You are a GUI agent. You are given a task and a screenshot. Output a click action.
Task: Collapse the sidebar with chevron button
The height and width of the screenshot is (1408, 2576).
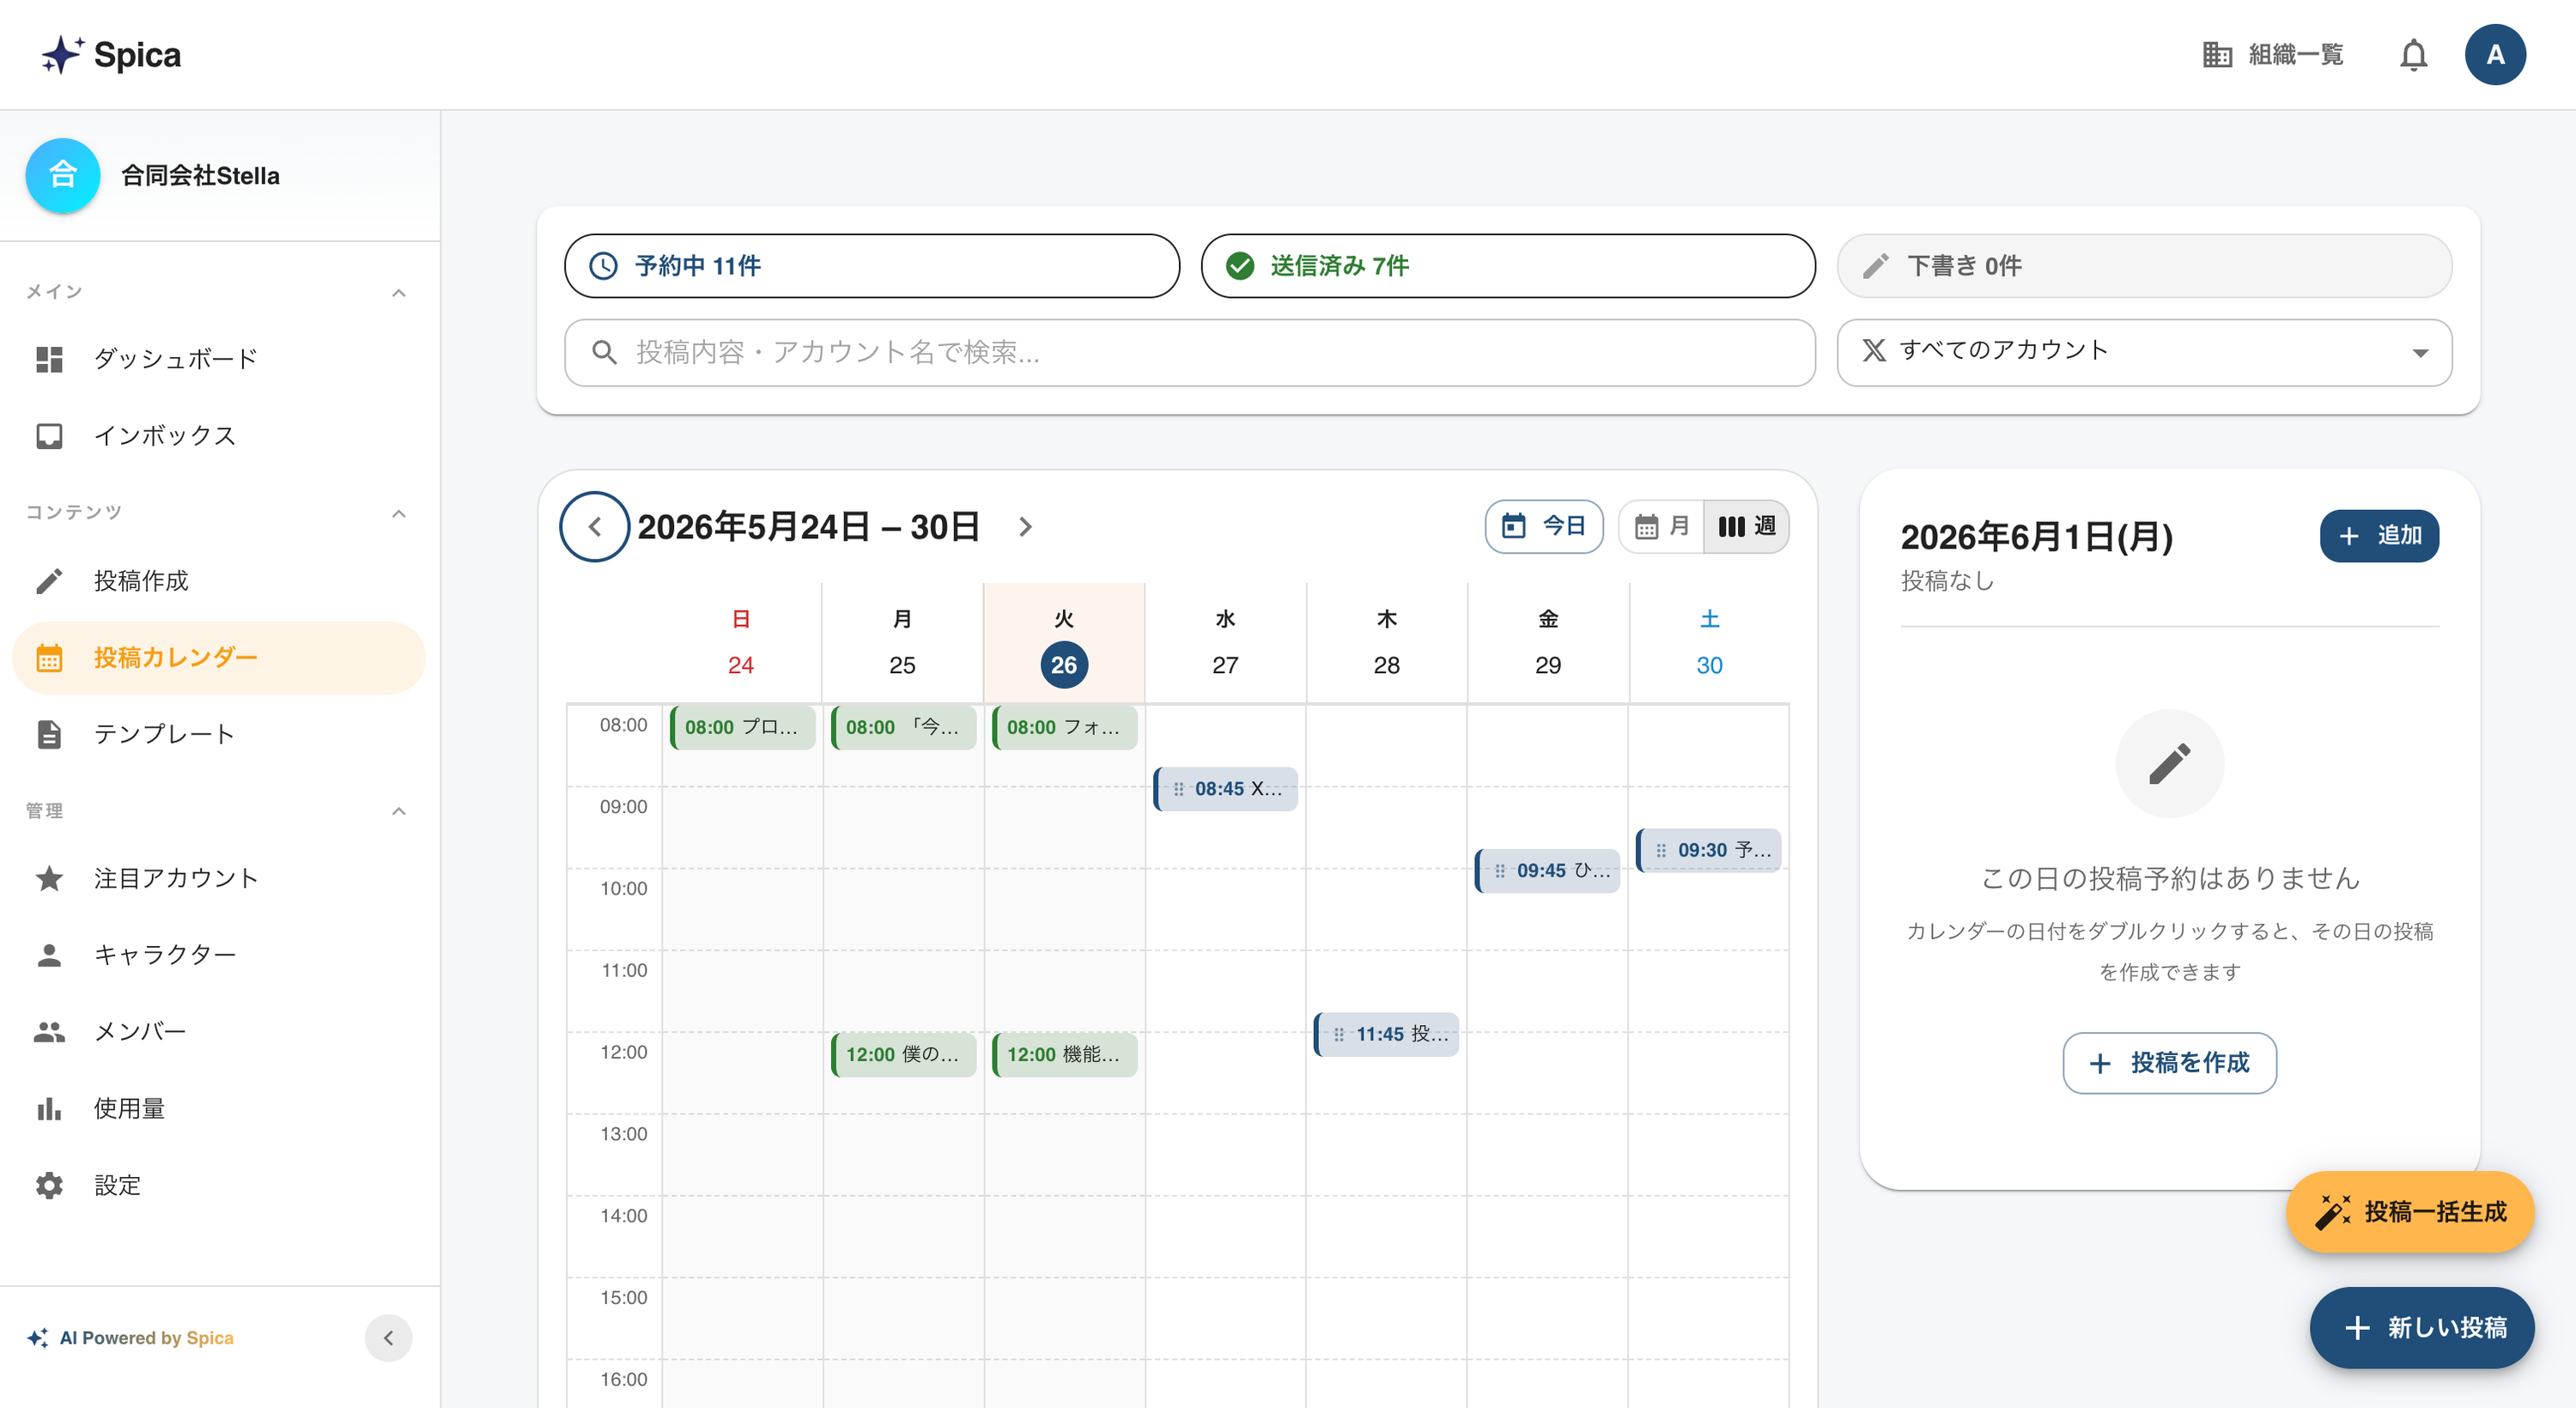pyautogui.click(x=388, y=1338)
